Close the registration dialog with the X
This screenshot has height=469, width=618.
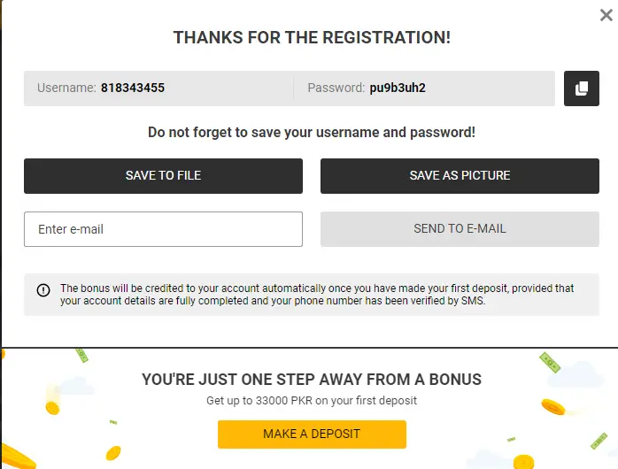(x=605, y=15)
